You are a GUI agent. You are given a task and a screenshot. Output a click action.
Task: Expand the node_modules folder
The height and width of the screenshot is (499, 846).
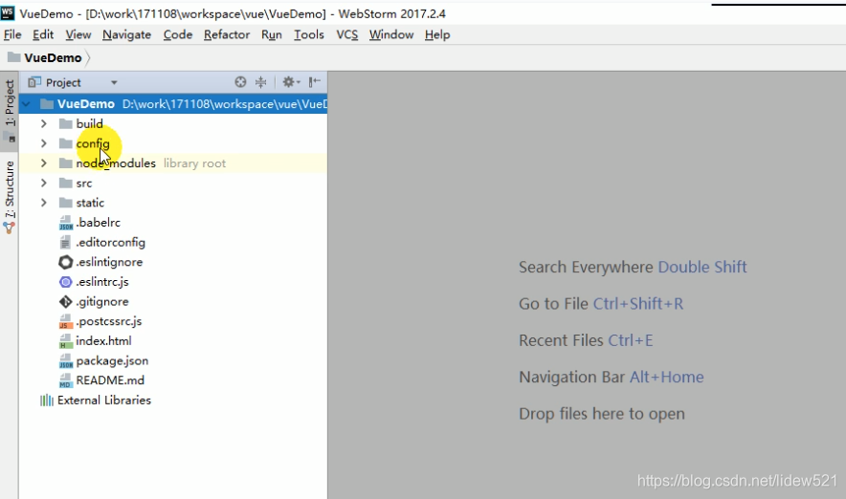click(44, 163)
